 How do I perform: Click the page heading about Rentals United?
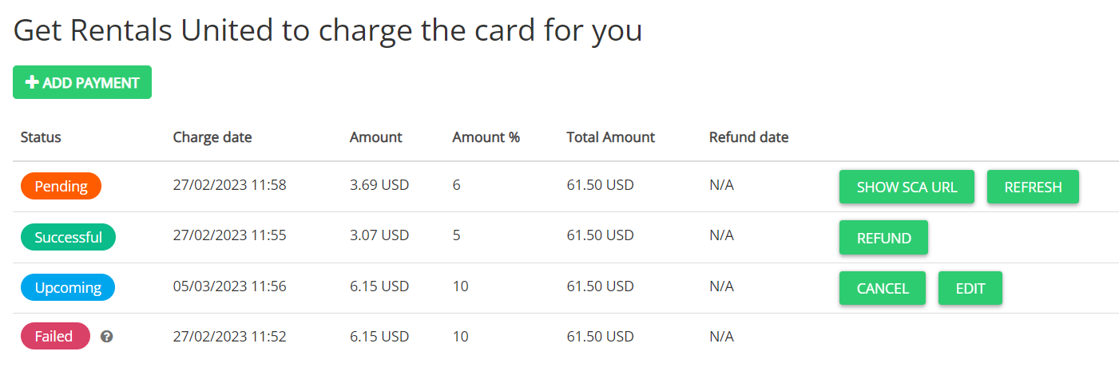coord(327,30)
